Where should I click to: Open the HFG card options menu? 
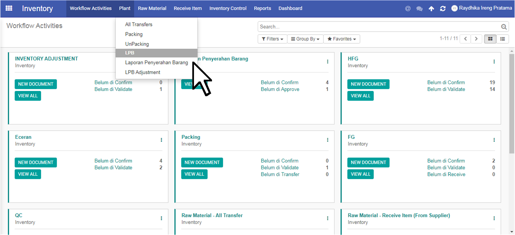494,61
